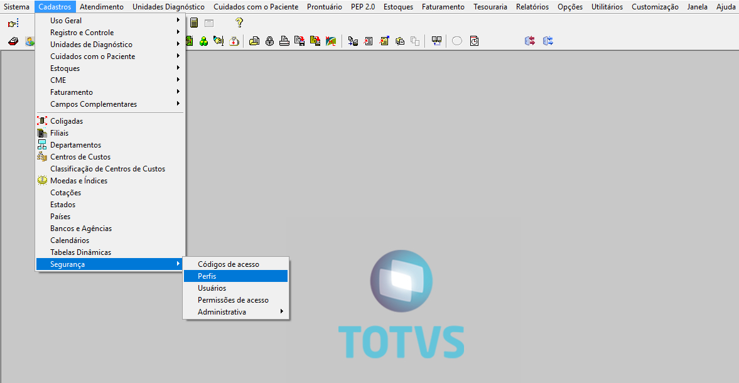
Task: Select Permissões de acesso entry
Action: (235, 300)
